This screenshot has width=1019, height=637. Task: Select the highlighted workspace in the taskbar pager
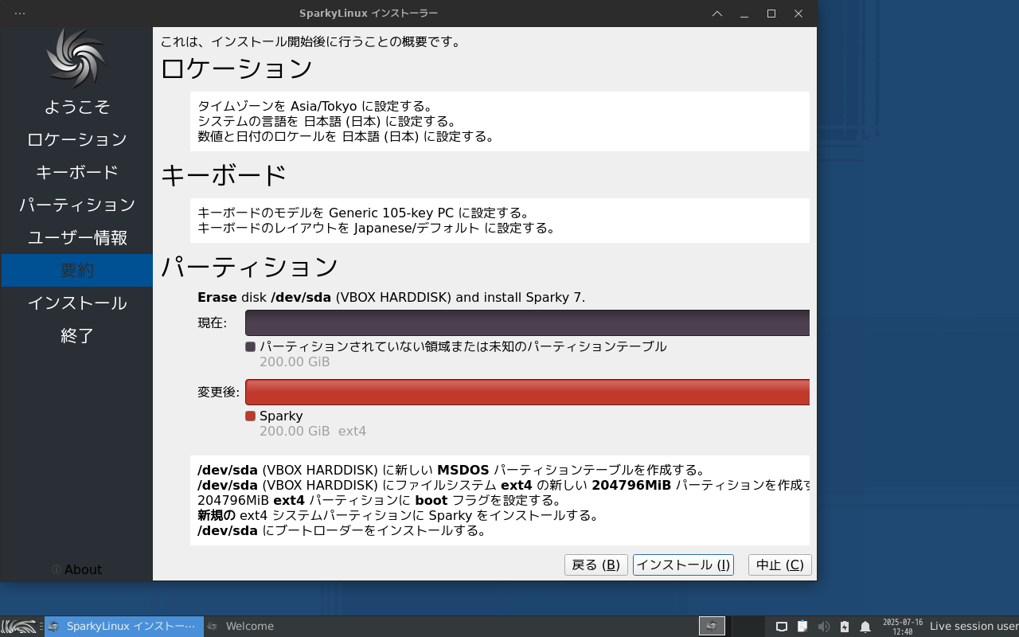(712, 626)
